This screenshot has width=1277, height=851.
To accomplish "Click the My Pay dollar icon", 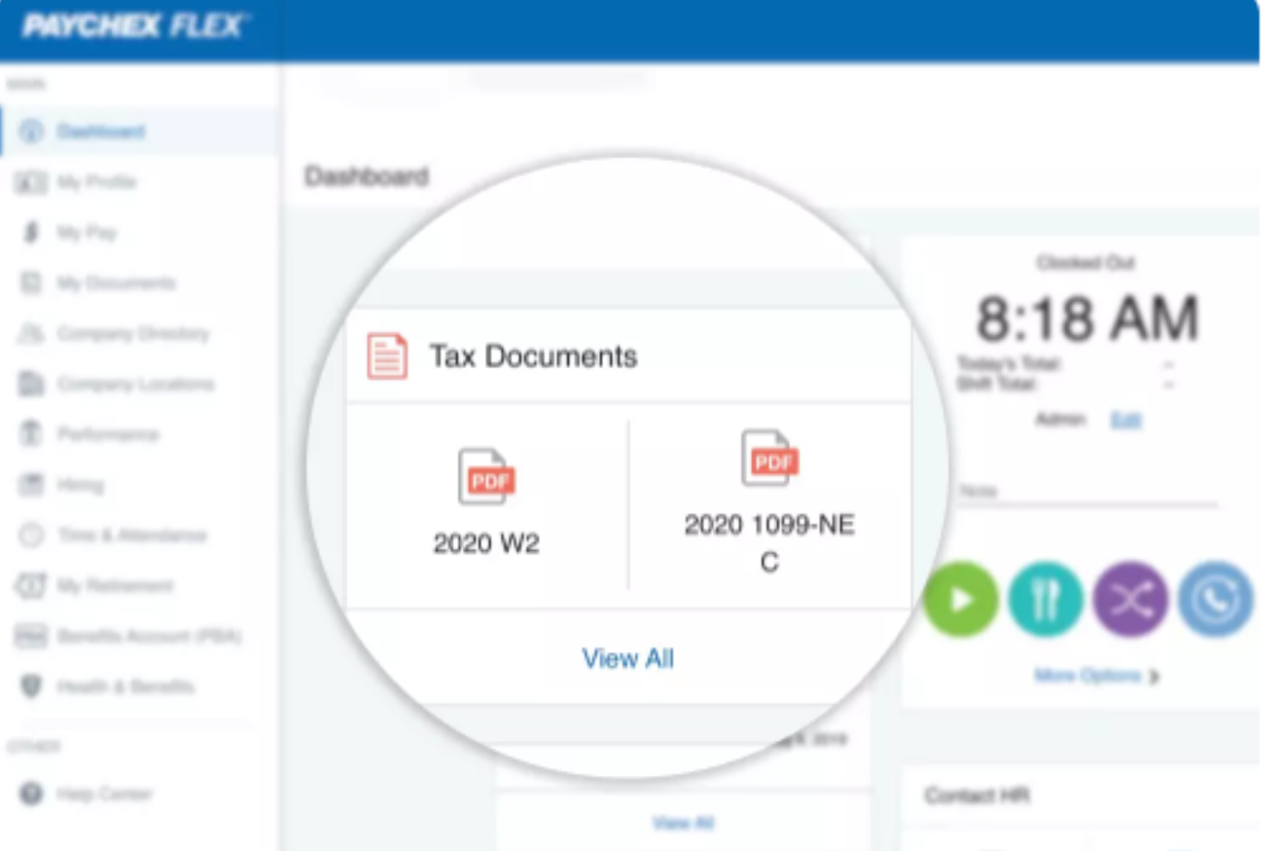I will click(x=32, y=232).
